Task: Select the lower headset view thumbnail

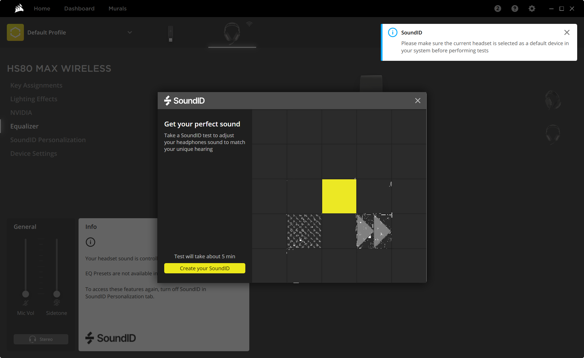Action: 553,134
